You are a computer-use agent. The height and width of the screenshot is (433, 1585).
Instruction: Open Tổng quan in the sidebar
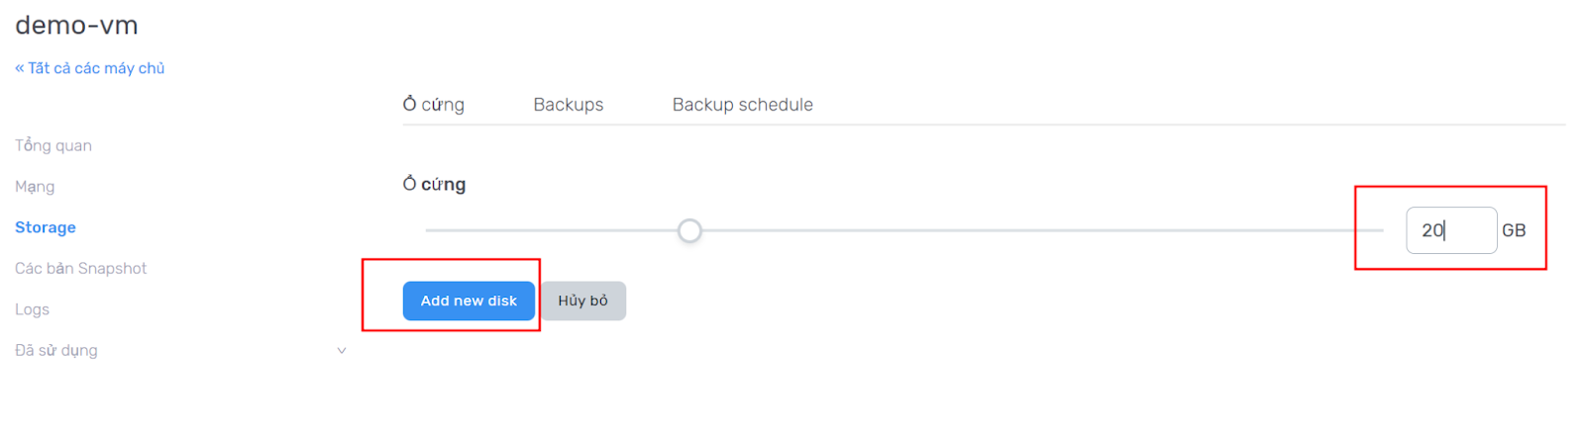click(x=53, y=145)
